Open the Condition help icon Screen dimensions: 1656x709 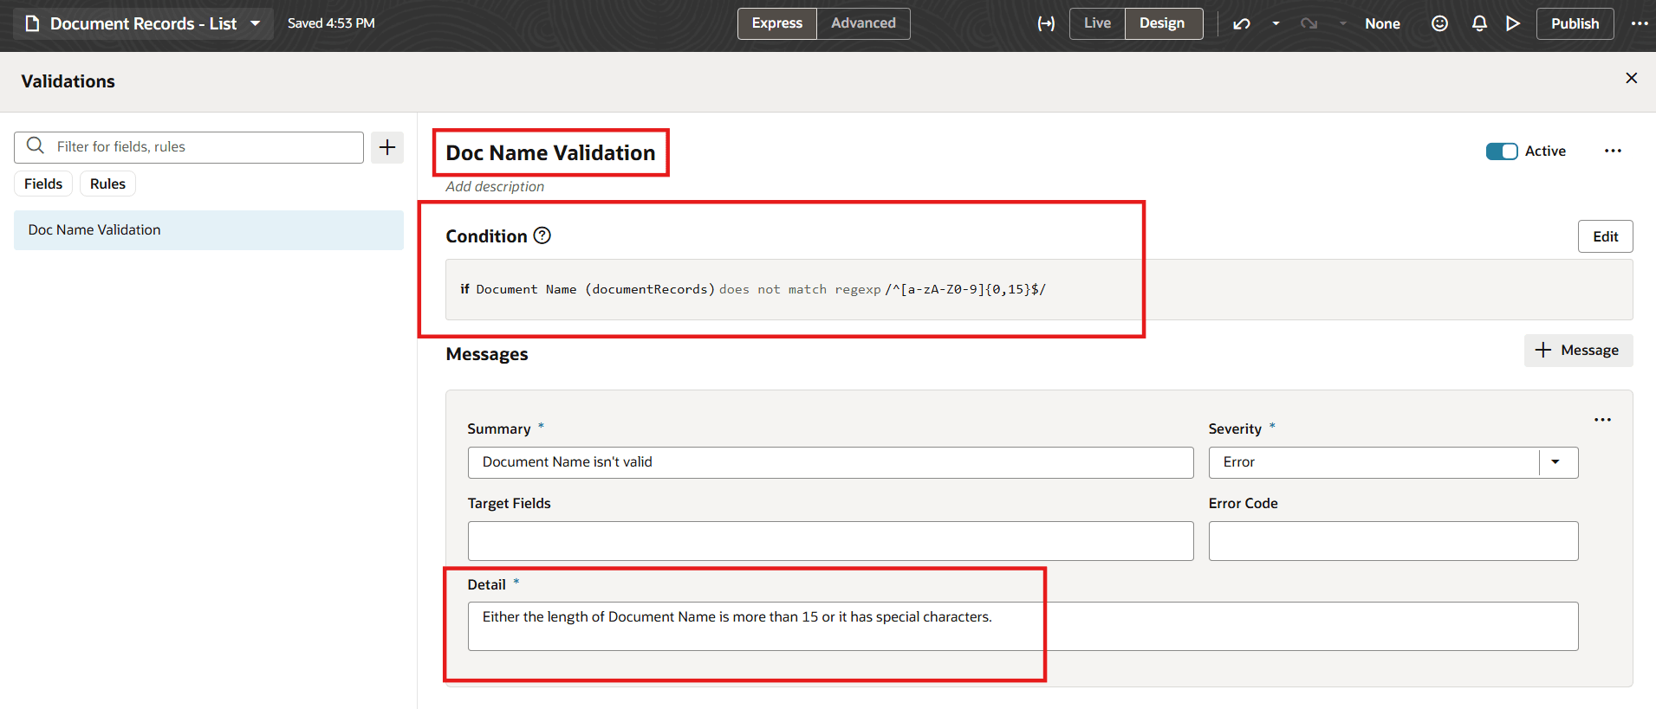tap(542, 235)
